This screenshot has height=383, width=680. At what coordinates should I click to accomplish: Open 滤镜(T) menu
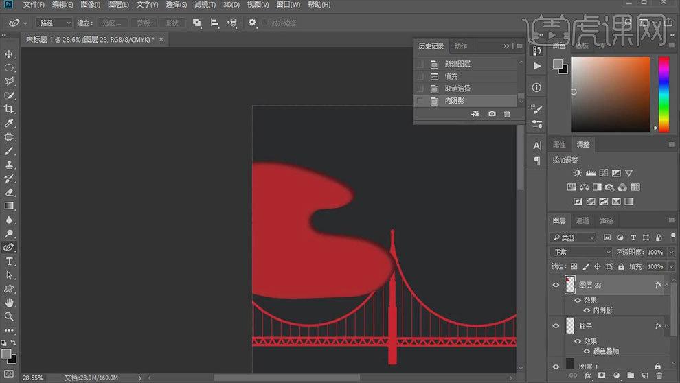205,4
